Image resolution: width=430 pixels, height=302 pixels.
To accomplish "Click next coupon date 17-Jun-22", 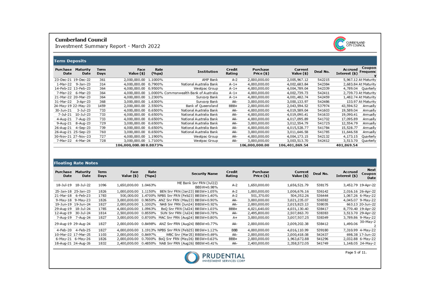I will coord(367,235).
